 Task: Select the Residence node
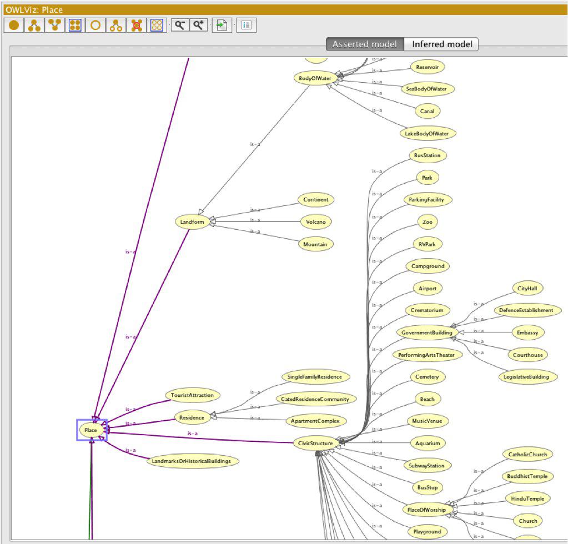click(192, 417)
